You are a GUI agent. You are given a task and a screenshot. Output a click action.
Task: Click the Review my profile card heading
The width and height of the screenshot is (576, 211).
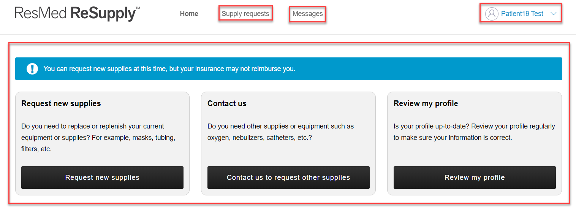tap(426, 103)
